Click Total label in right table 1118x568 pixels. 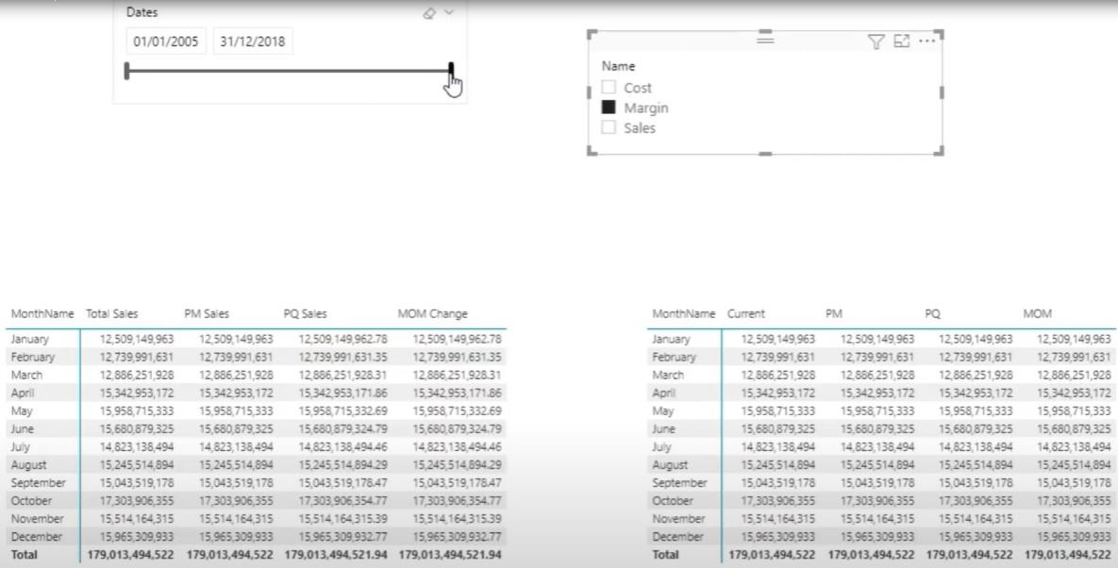[665, 555]
